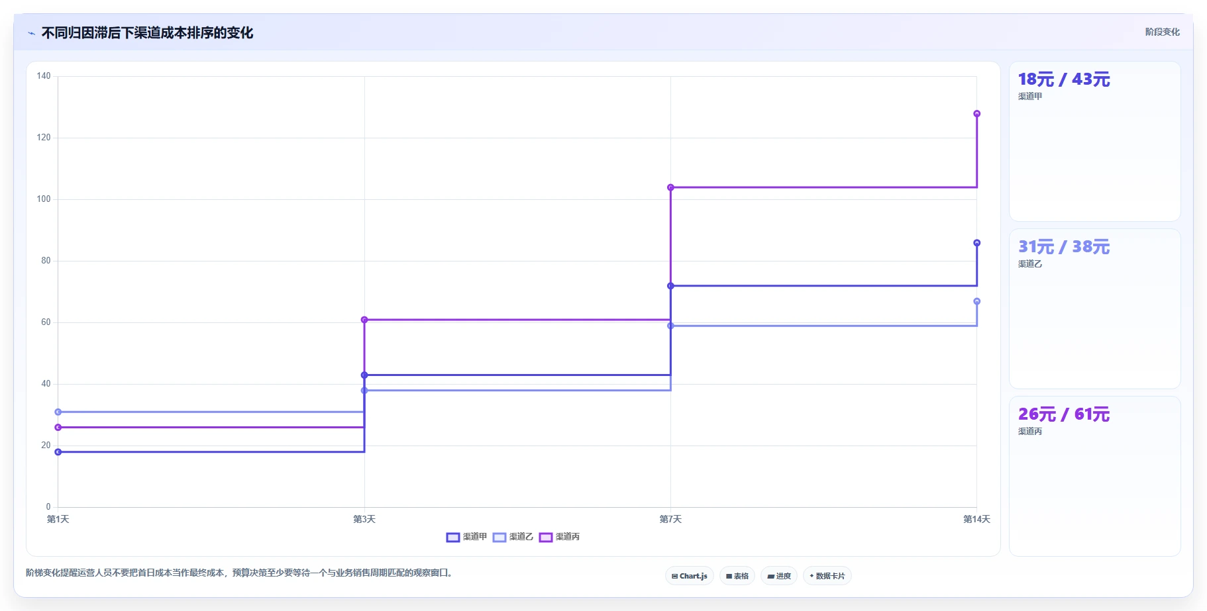Click the 20 y-axis tick label
1207x611 pixels.
(x=46, y=446)
